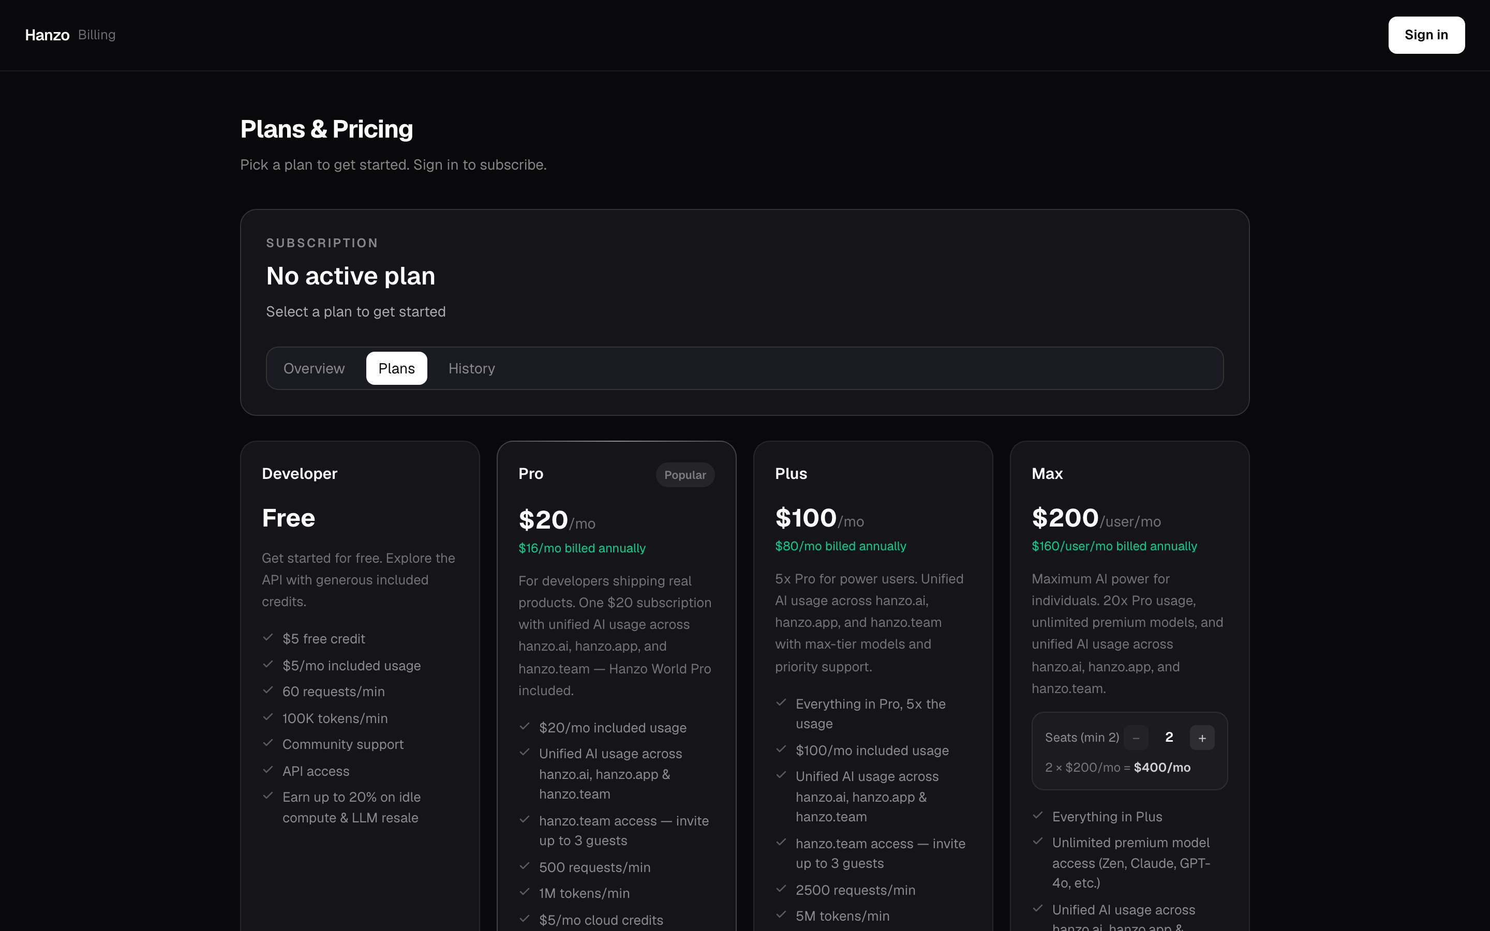
Task: Click "API access" feature text
Action: (x=316, y=771)
